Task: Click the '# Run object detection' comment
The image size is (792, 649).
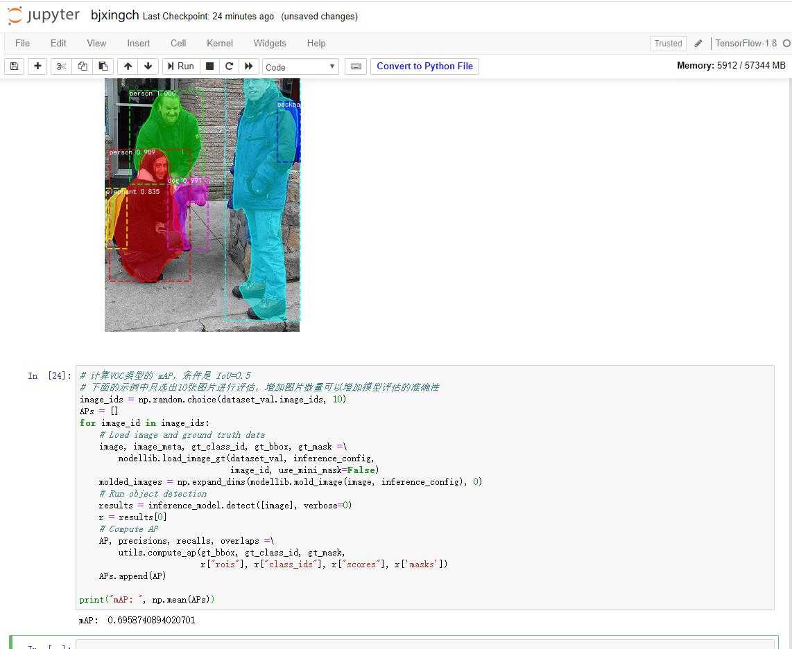Action: (153, 494)
